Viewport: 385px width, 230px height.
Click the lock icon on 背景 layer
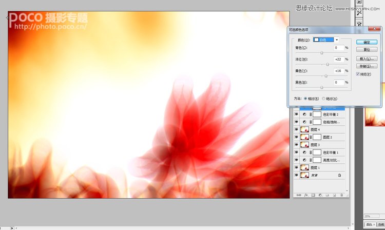339,176
